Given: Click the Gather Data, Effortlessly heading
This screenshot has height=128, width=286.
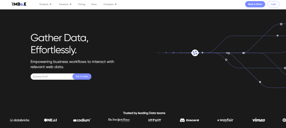Looking at the screenshot, I should pos(59,44).
